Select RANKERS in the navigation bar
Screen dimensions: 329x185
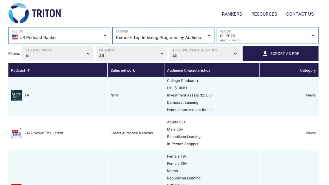pyautogui.click(x=232, y=14)
